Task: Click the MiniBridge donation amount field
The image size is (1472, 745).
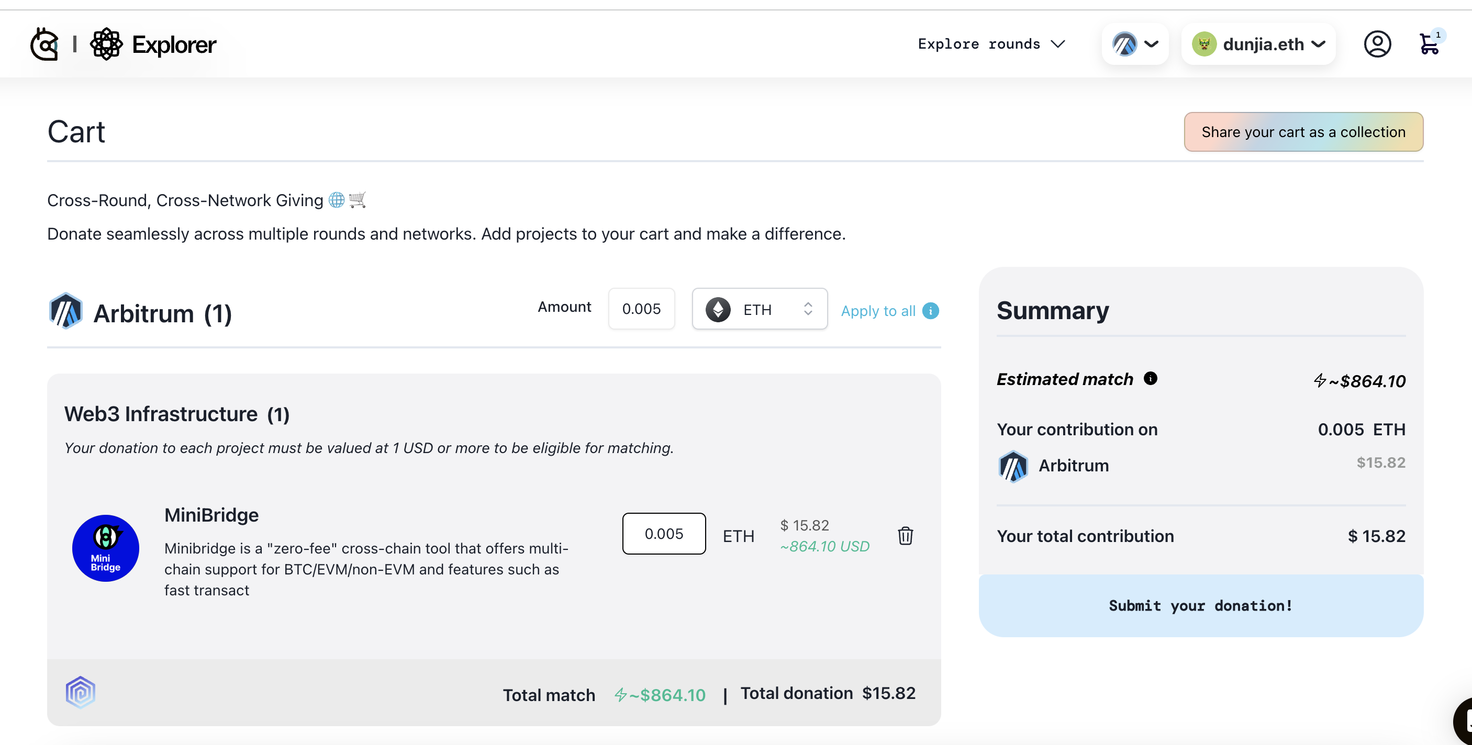Action: [663, 534]
